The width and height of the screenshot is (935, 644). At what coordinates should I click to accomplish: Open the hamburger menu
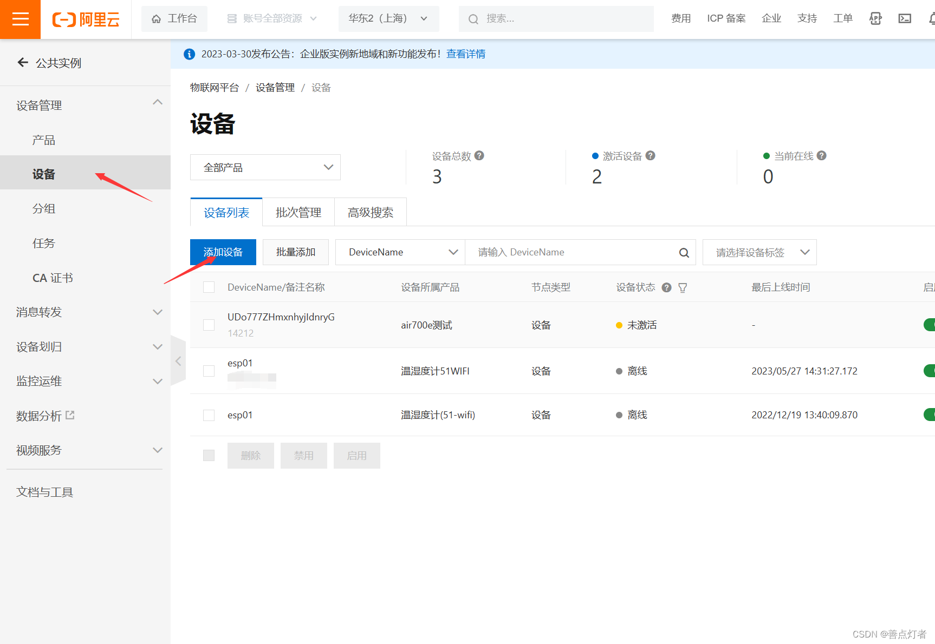tap(20, 19)
